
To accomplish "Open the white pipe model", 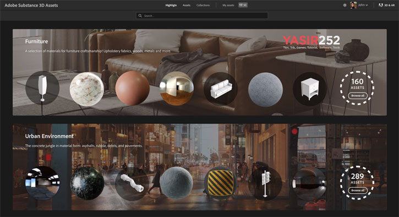I will tap(132, 183).
